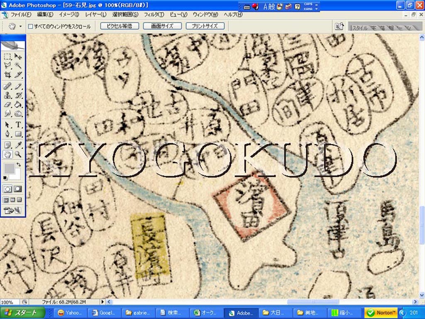Viewport: 425px width, 319px height.
Task: Choose Standard Screen Mode
Action: pos(6,200)
